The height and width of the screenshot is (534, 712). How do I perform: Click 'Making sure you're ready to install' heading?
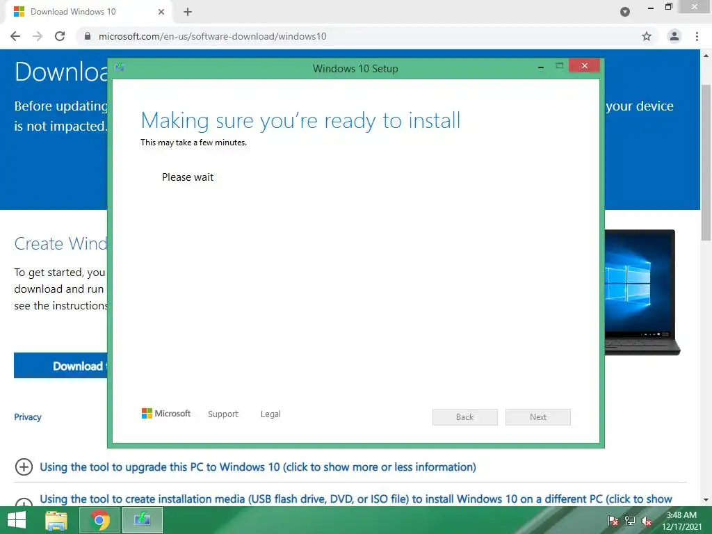click(300, 121)
